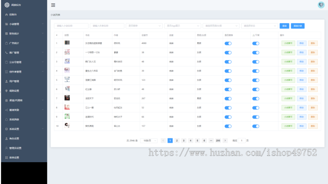The height and width of the screenshot is (184, 328).
Task: Open the 财务统计 sidebar menu
Action: [x=24, y=33]
